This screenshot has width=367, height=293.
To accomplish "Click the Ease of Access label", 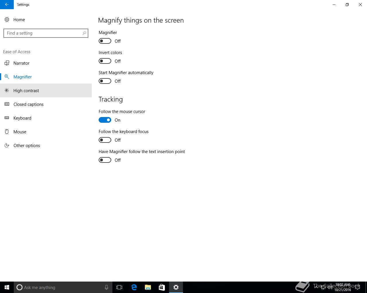I will 17,52.
